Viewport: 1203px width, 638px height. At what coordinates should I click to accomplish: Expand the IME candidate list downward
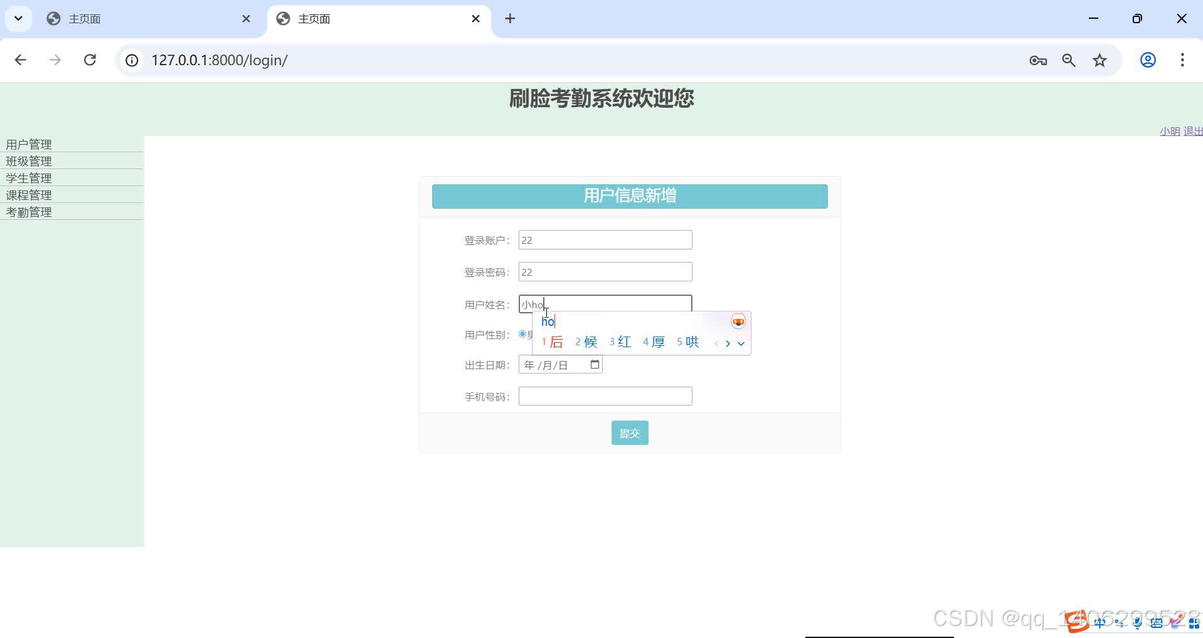point(741,343)
